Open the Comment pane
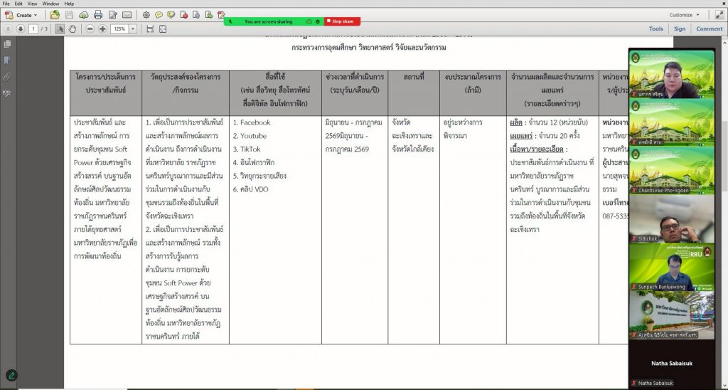The image size is (728, 390). (709, 28)
